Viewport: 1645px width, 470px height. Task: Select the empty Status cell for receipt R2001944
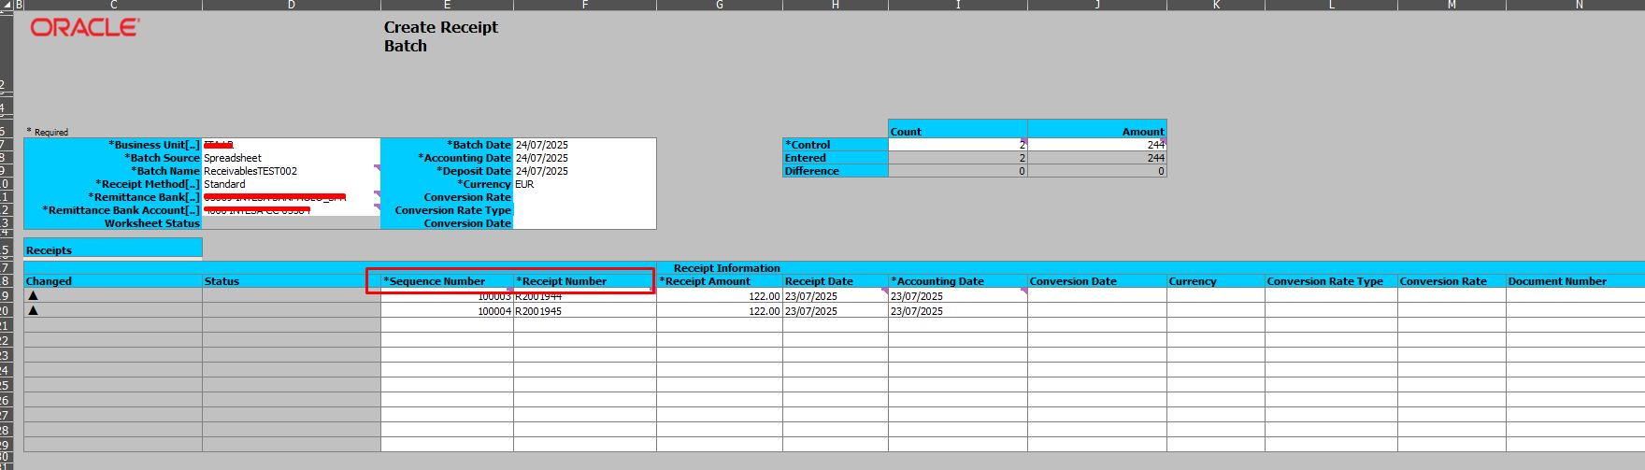292,295
